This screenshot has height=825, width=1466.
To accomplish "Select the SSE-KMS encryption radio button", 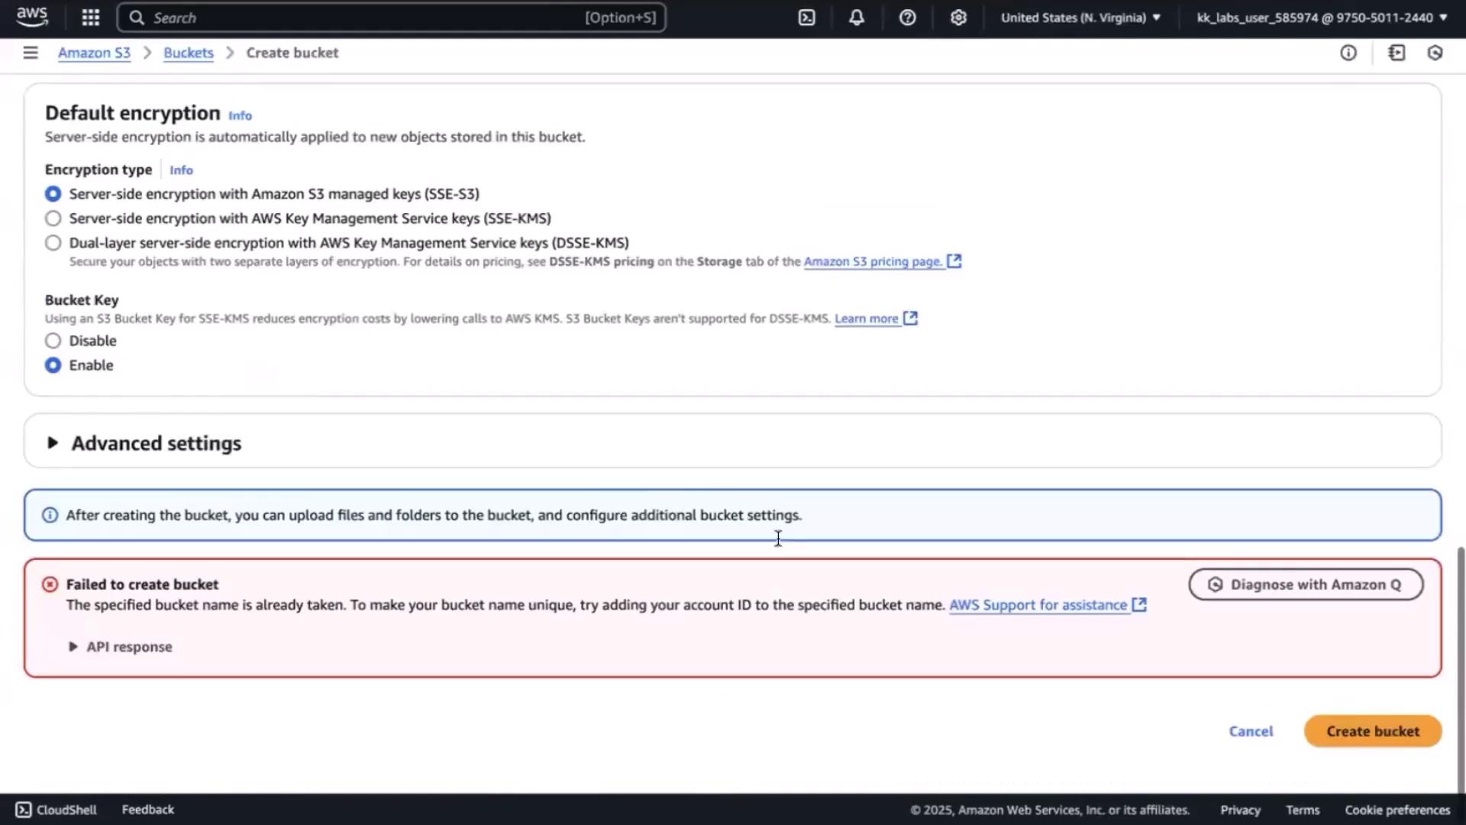I will pyautogui.click(x=53, y=218).
